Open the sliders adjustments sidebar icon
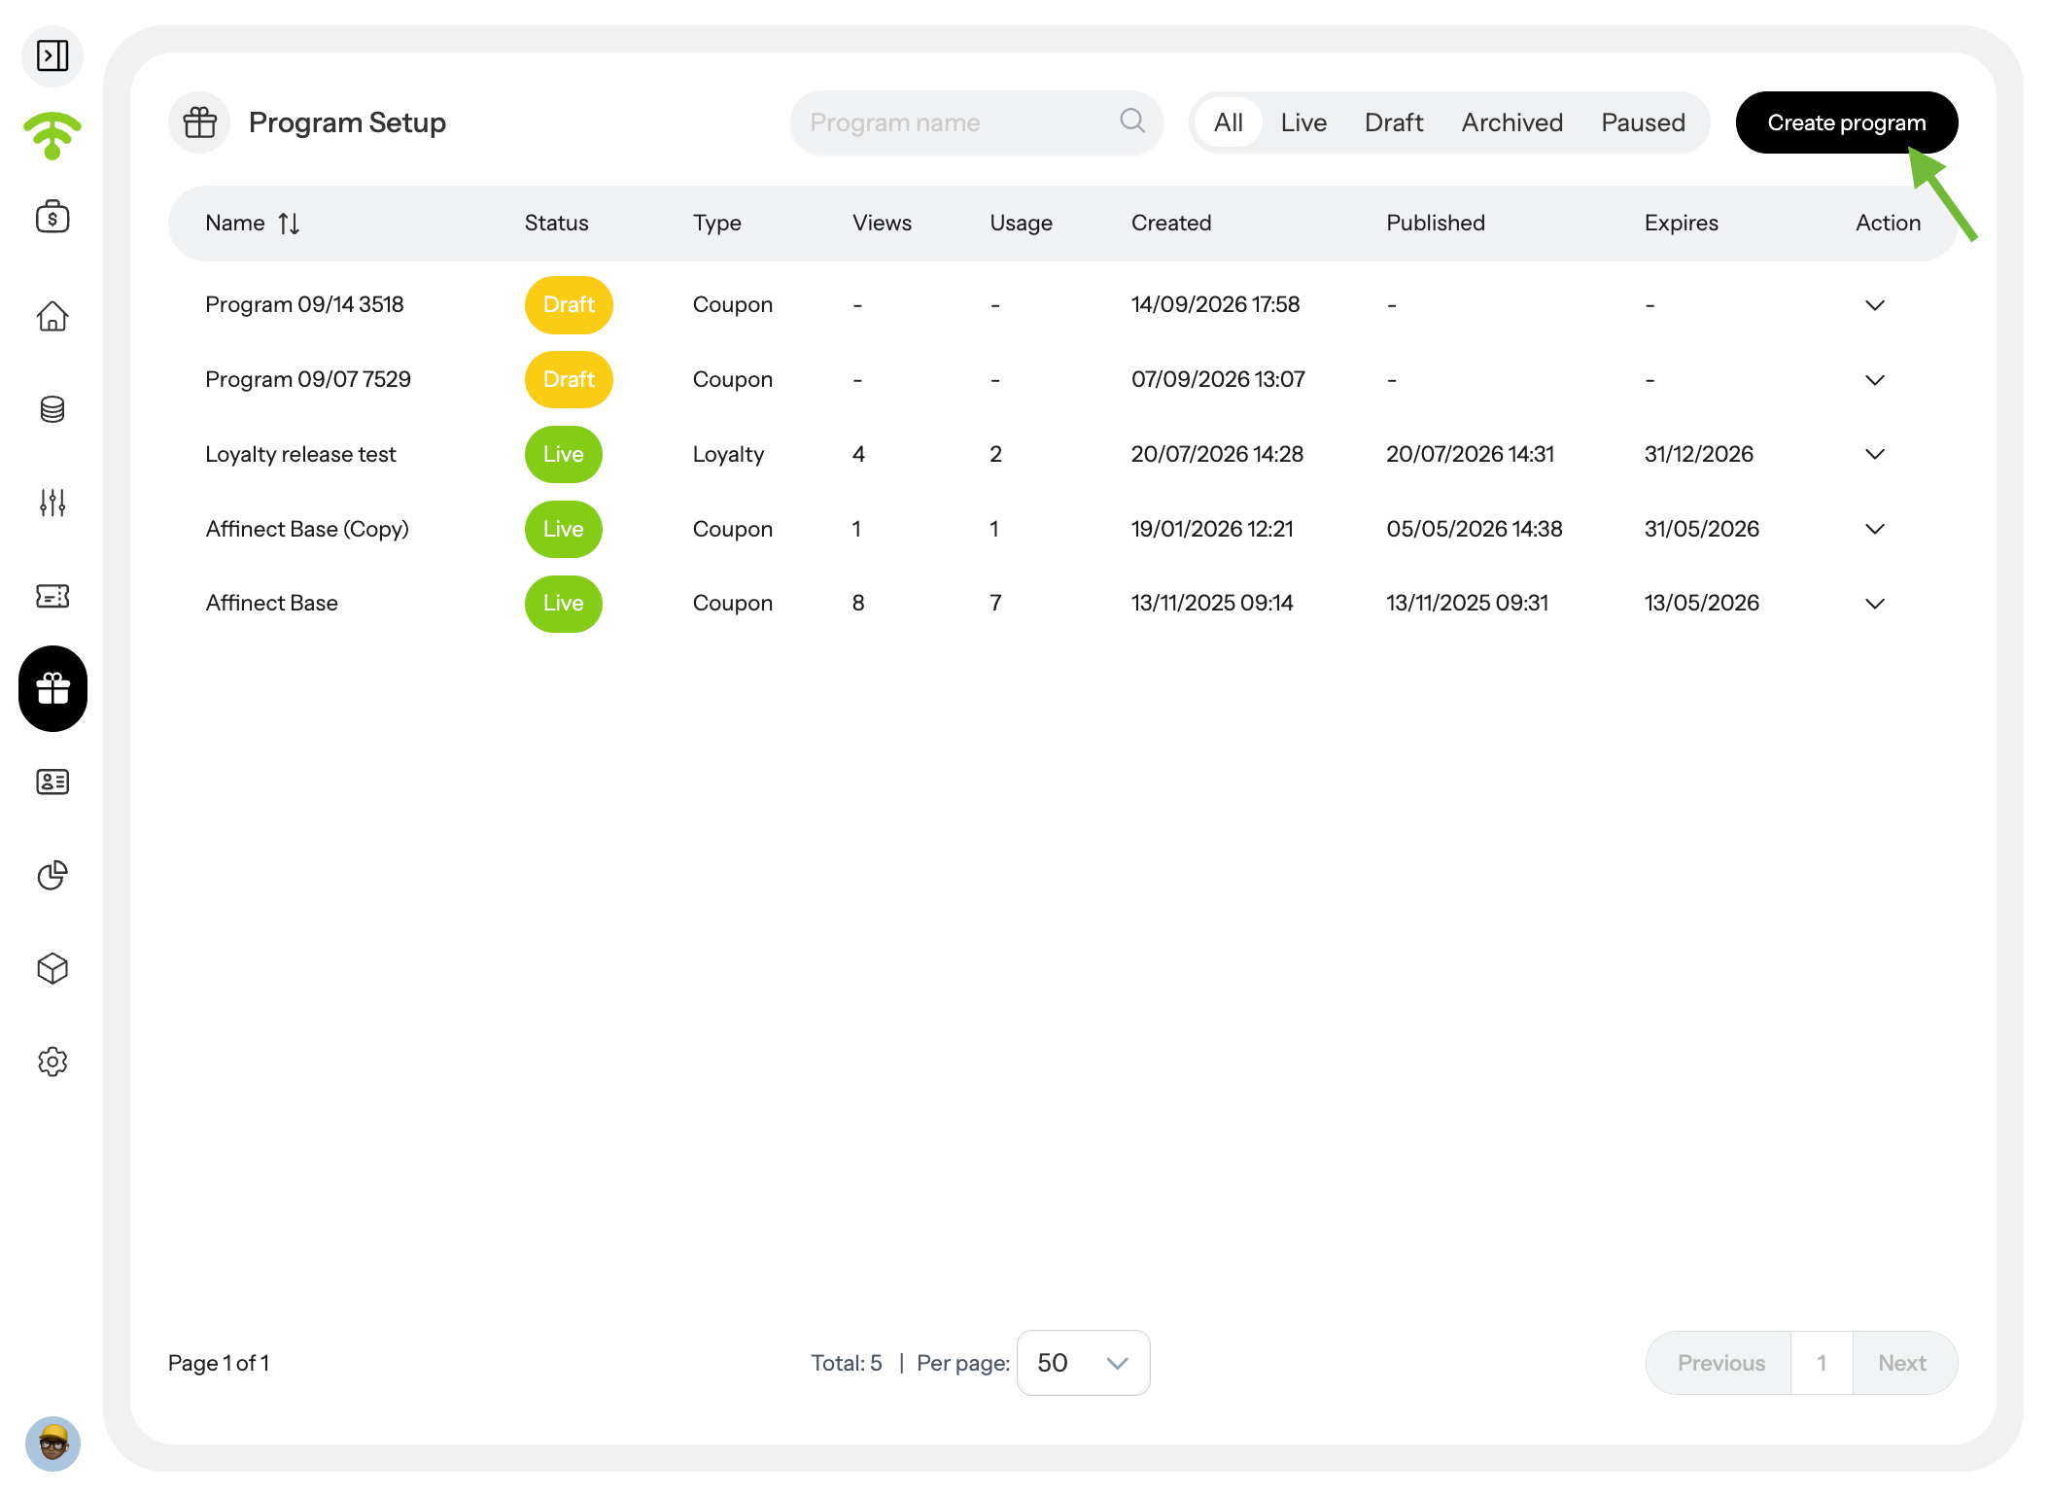 coord(52,503)
